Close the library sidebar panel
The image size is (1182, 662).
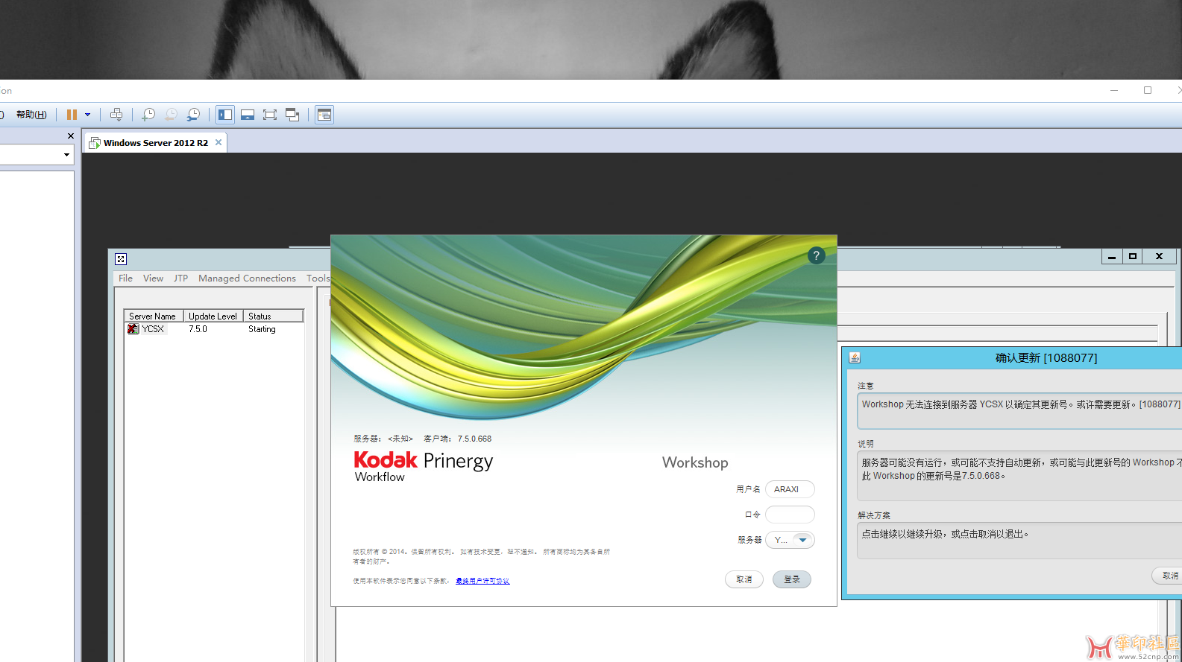point(71,136)
